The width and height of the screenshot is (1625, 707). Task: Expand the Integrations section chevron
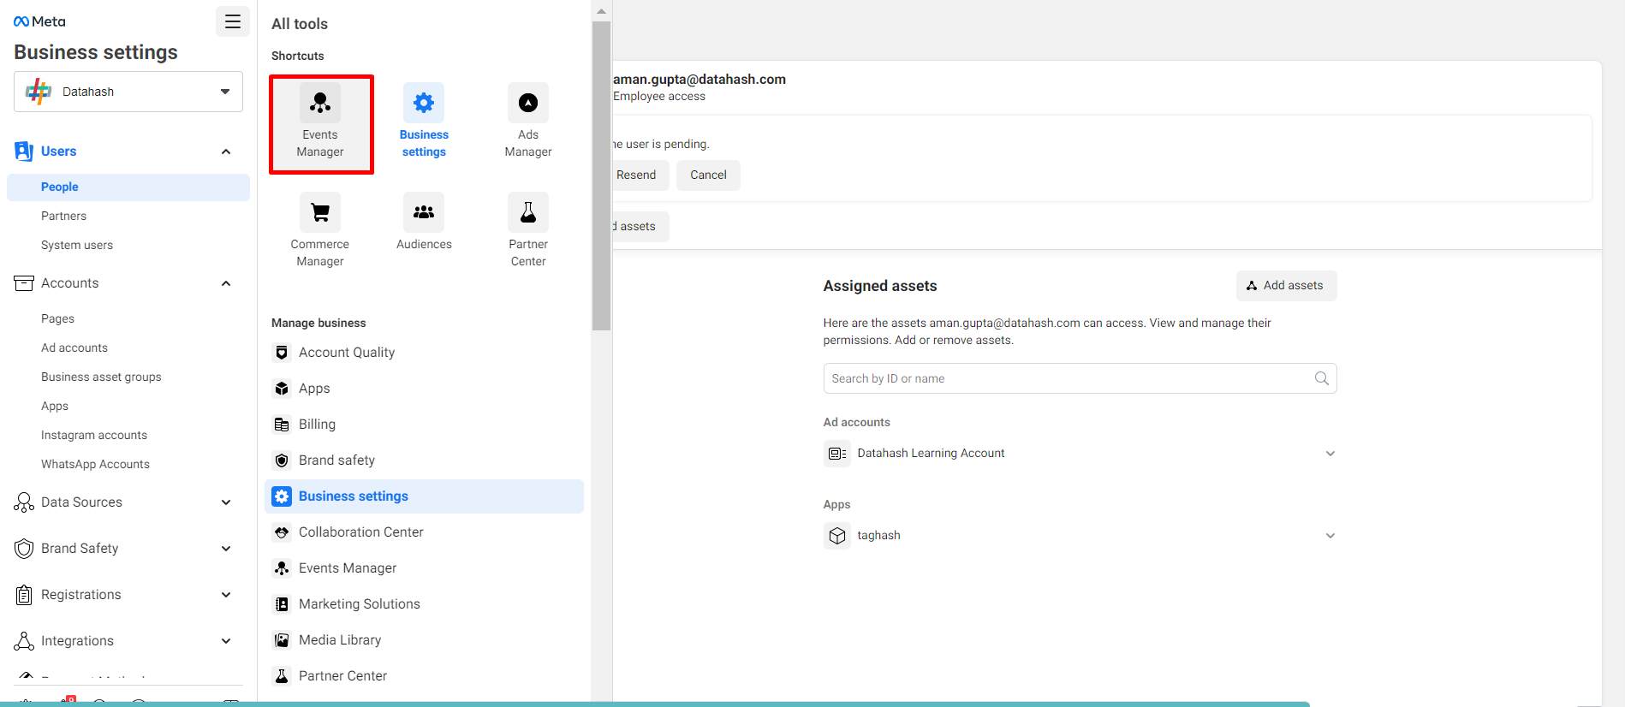(226, 641)
